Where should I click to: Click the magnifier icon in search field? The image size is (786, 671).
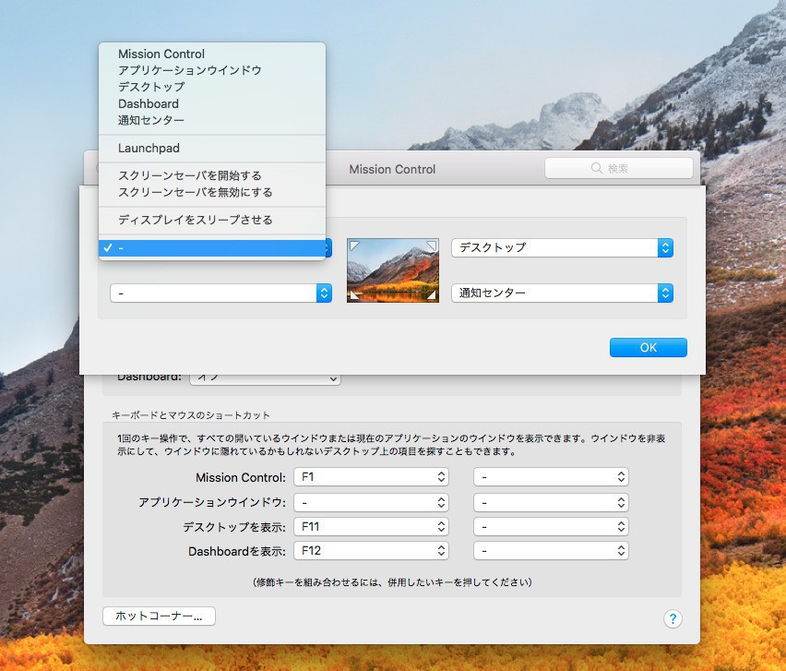point(597,168)
